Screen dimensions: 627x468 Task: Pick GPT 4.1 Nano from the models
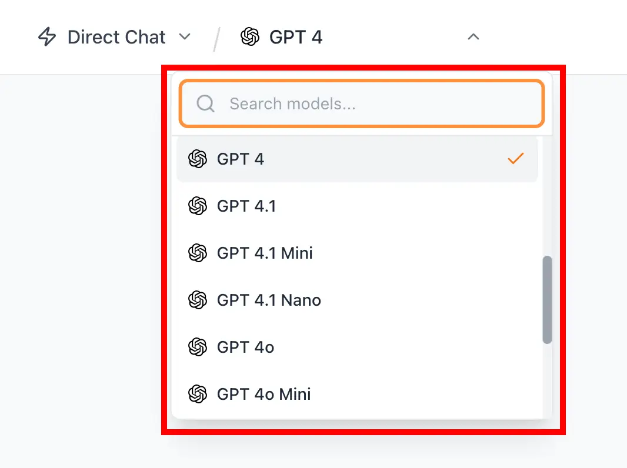click(x=269, y=300)
